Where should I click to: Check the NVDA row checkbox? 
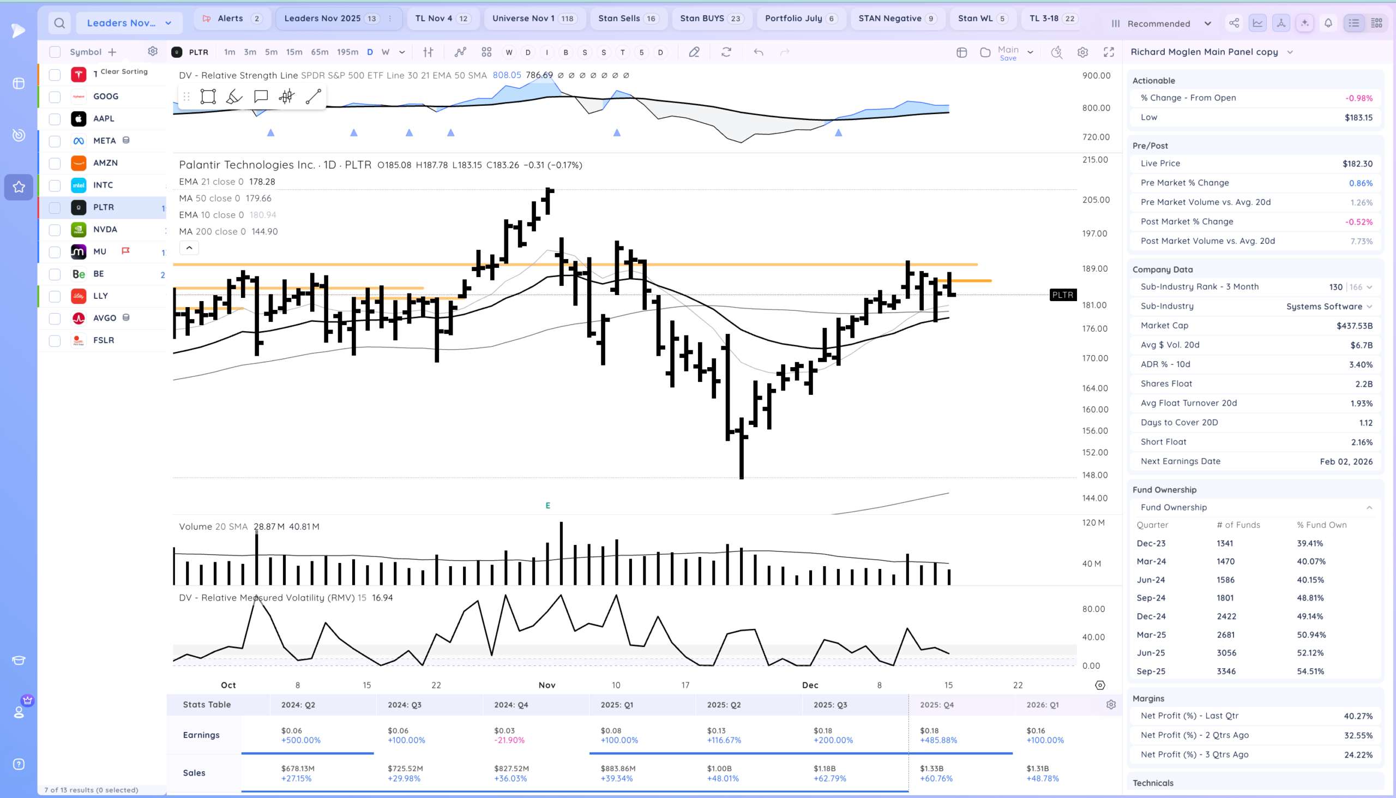55,230
